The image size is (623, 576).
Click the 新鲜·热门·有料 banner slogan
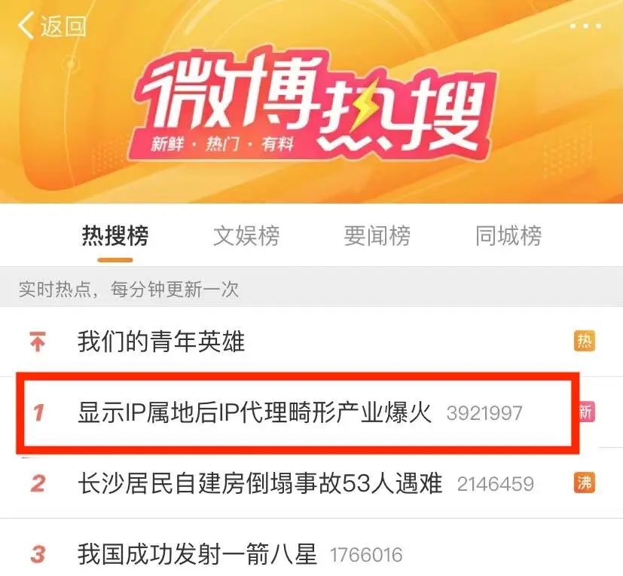click(222, 144)
